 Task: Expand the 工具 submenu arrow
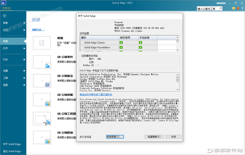tap(24, 78)
